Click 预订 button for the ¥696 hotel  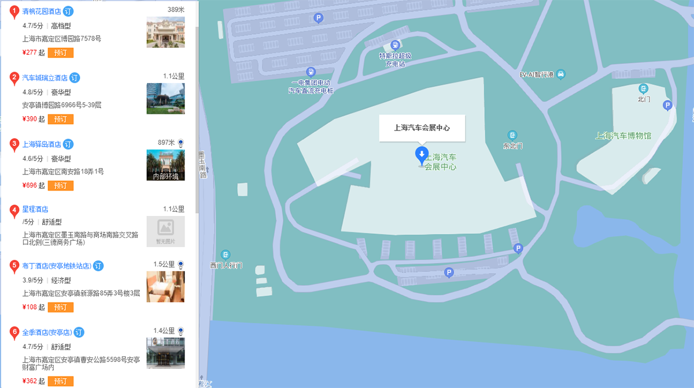point(61,185)
